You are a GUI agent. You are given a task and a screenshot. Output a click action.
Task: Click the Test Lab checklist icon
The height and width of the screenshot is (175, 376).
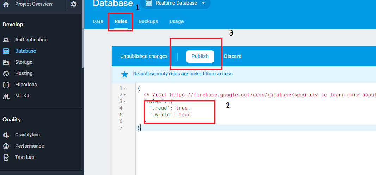[x=6, y=157]
